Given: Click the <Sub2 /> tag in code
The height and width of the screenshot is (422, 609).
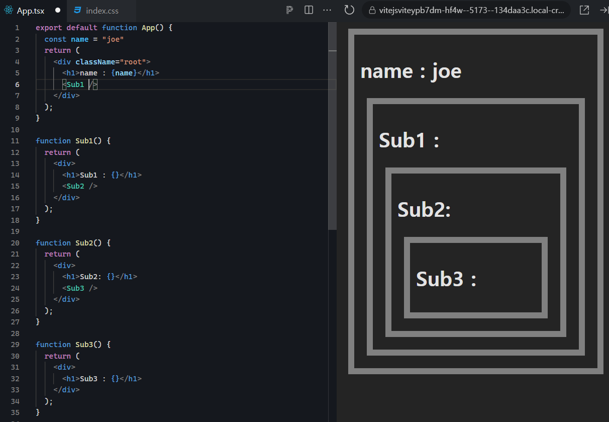Looking at the screenshot, I should [x=79, y=186].
